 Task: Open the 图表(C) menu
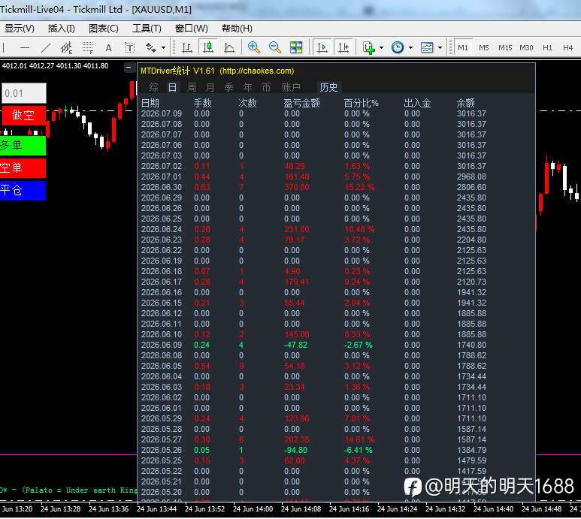coord(104,29)
